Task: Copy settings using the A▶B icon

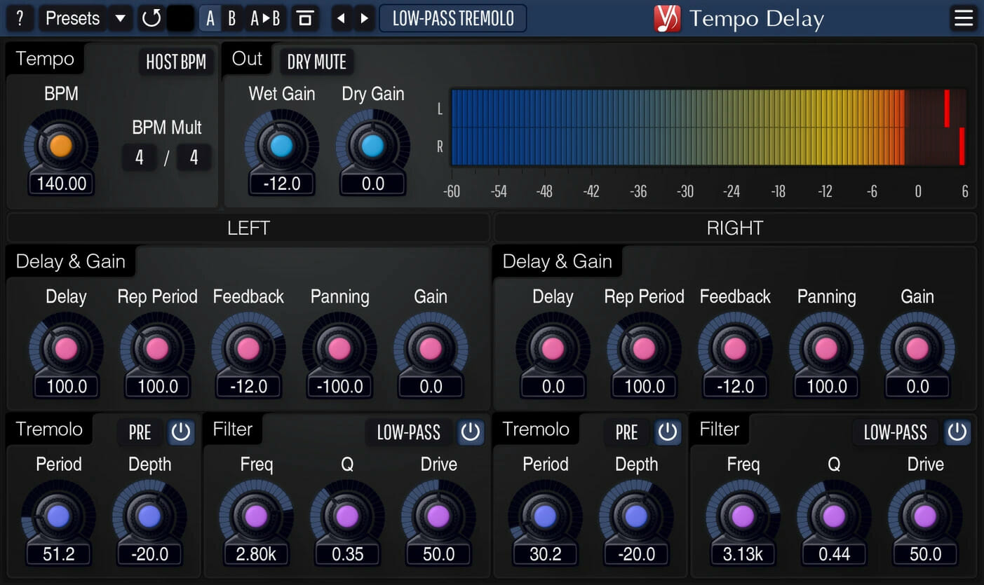Action: click(266, 18)
